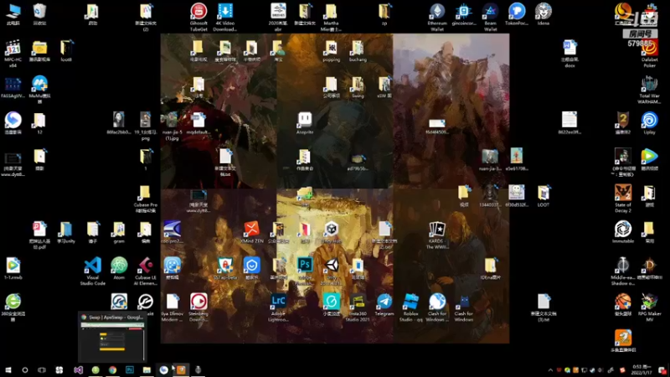Open Adobe Lightroom Classic shortcut
670x377 pixels.
[278, 307]
